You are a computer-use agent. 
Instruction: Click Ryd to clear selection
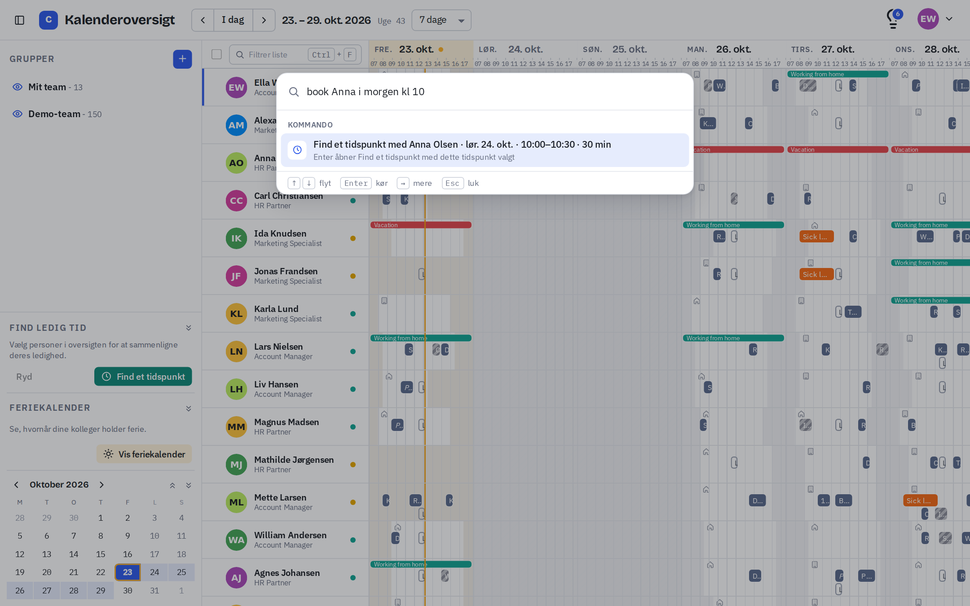tap(24, 377)
